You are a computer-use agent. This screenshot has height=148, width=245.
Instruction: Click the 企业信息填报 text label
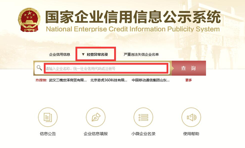96,134
